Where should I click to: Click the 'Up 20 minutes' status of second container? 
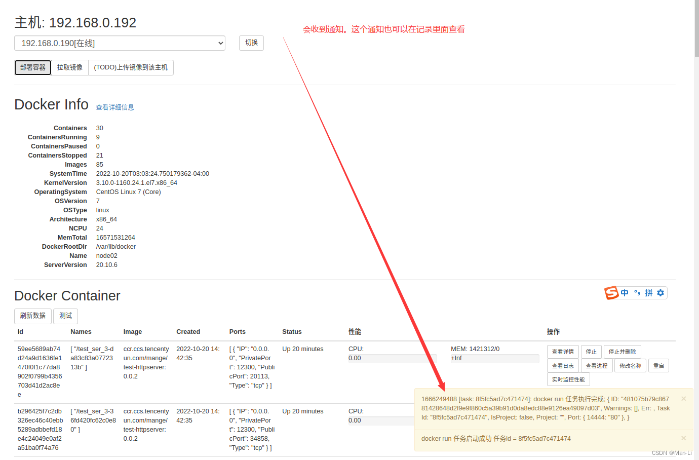(303, 411)
